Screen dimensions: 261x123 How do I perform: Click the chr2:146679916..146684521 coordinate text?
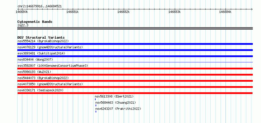point(40,6)
